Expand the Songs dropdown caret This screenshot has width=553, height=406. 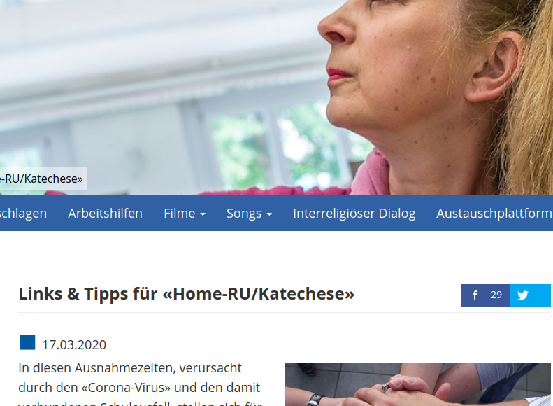[269, 214]
